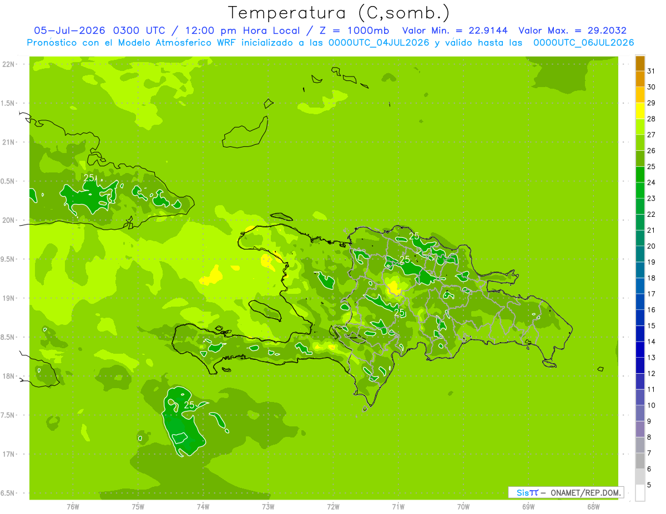Screen dimensions: 666x514
Task: Click the '25' contour label in sea south of Haiti
Action: click(x=189, y=405)
